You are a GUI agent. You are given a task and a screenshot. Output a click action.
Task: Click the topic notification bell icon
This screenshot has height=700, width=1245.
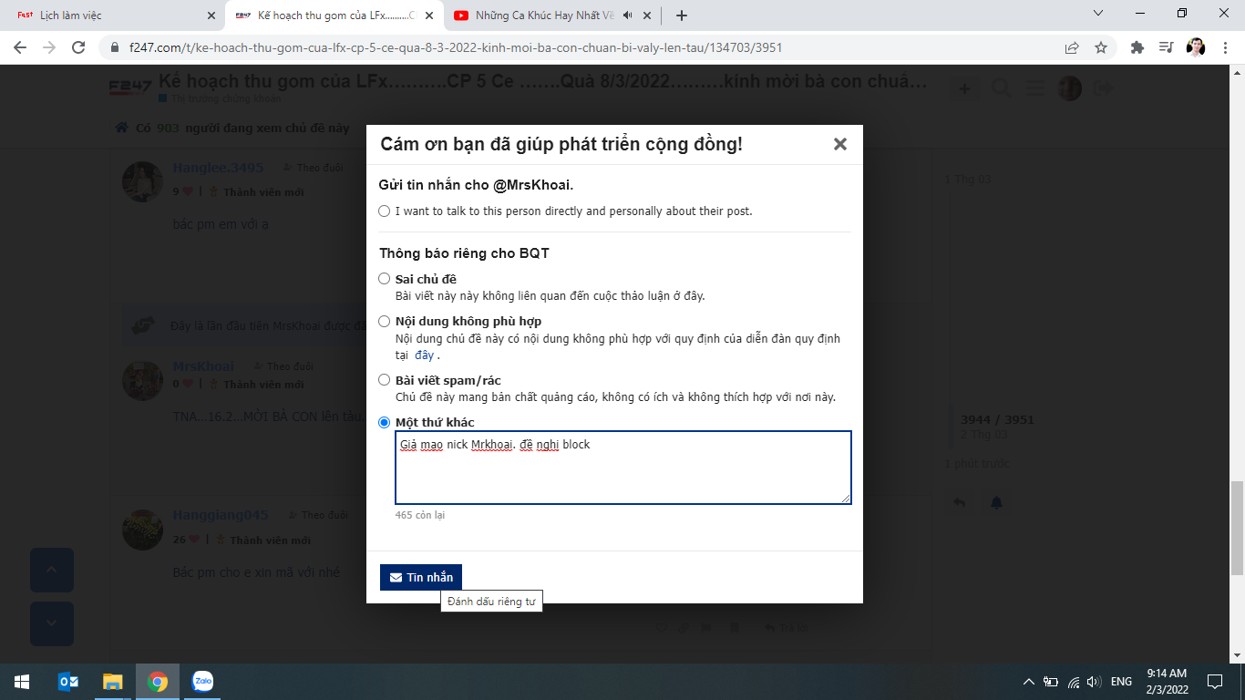pyautogui.click(x=996, y=503)
